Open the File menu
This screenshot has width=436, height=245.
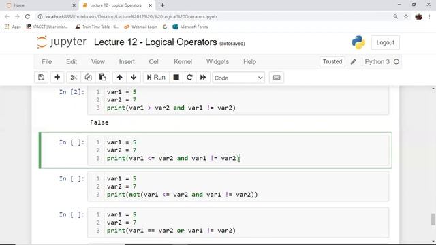click(47, 62)
